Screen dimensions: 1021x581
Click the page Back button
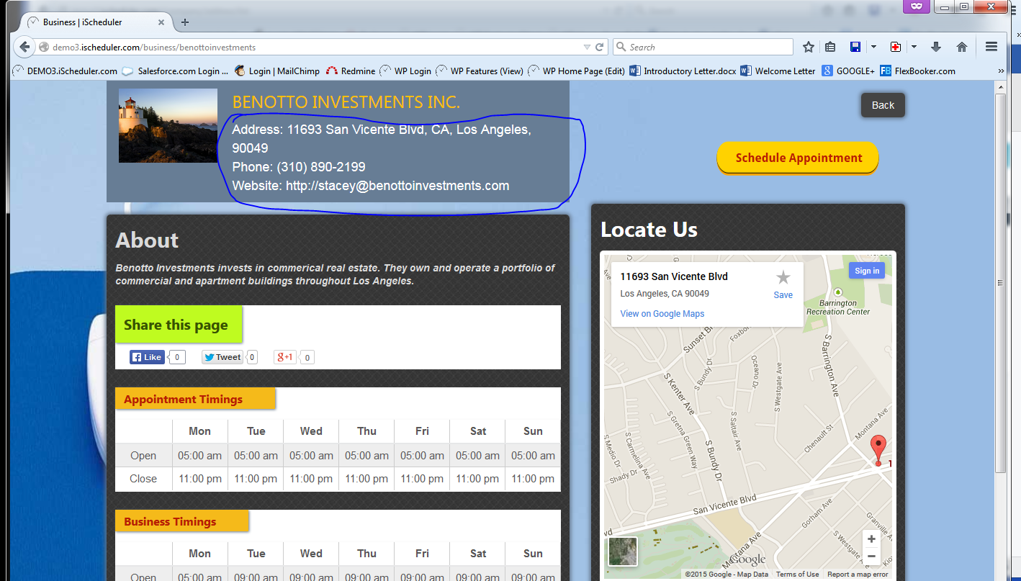pyautogui.click(x=883, y=105)
